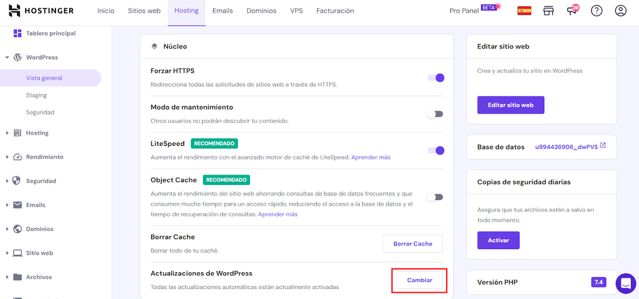The width and height of the screenshot is (639, 299).
Task: Click the RECOMENDADO badge next to LiteSpeed
Action: point(215,144)
